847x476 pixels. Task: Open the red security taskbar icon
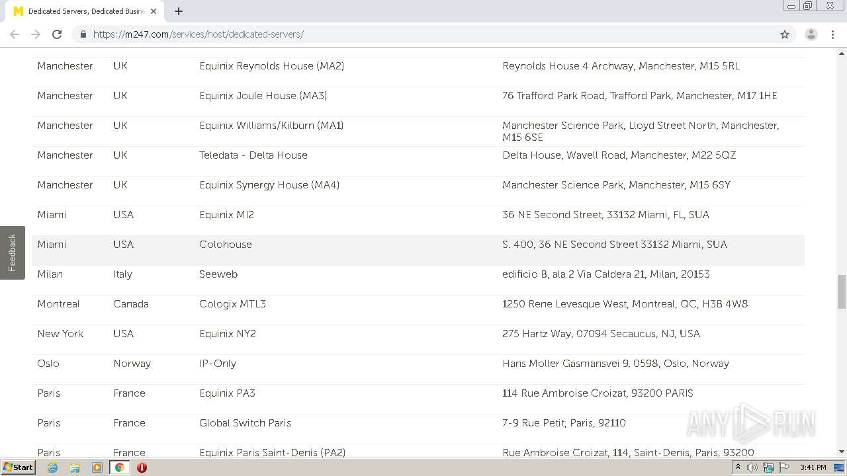click(142, 467)
